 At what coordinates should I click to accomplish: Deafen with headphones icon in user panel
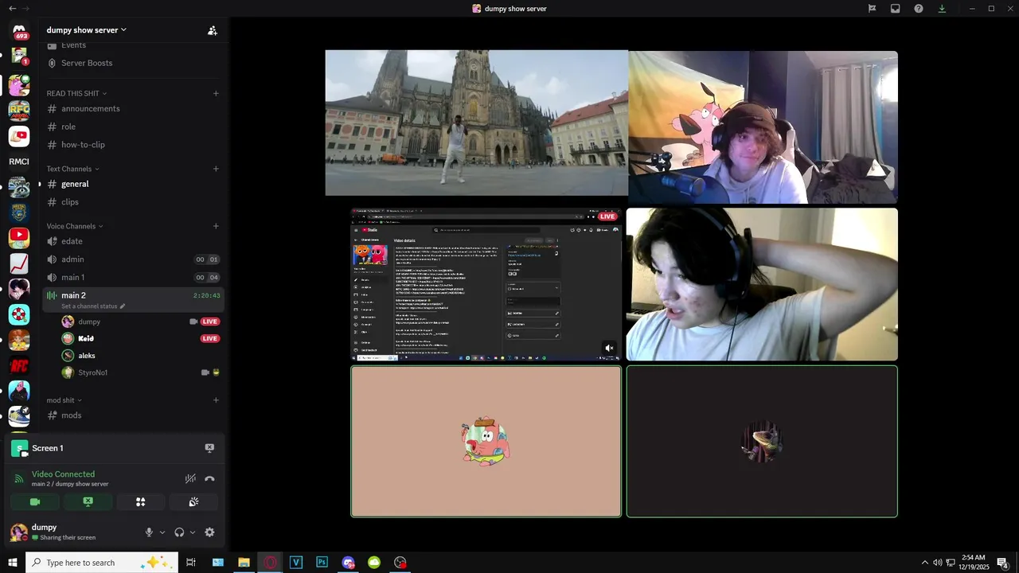(x=179, y=532)
